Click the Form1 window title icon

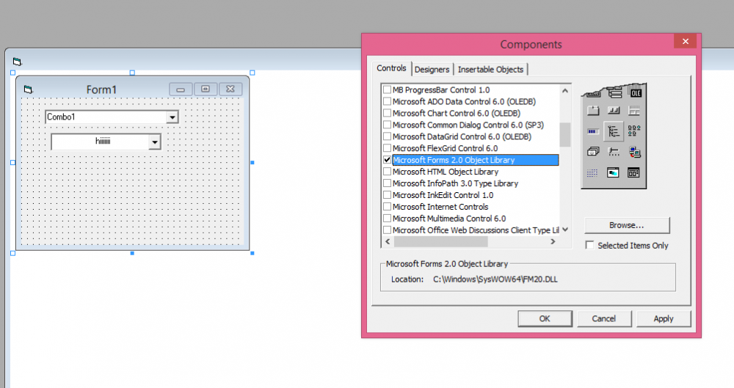coord(28,89)
